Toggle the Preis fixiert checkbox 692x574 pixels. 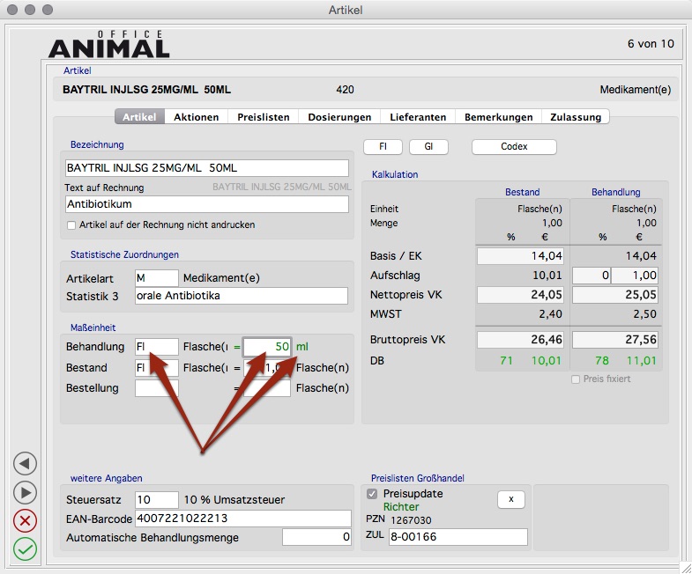point(576,379)
